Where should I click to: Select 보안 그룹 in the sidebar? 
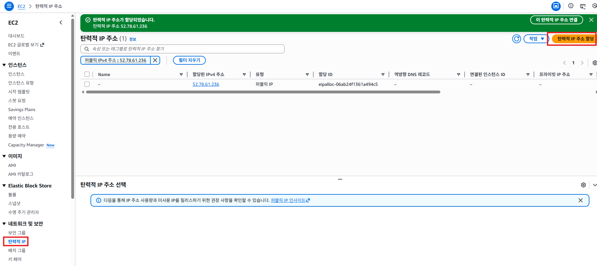[x=17, y=233]
